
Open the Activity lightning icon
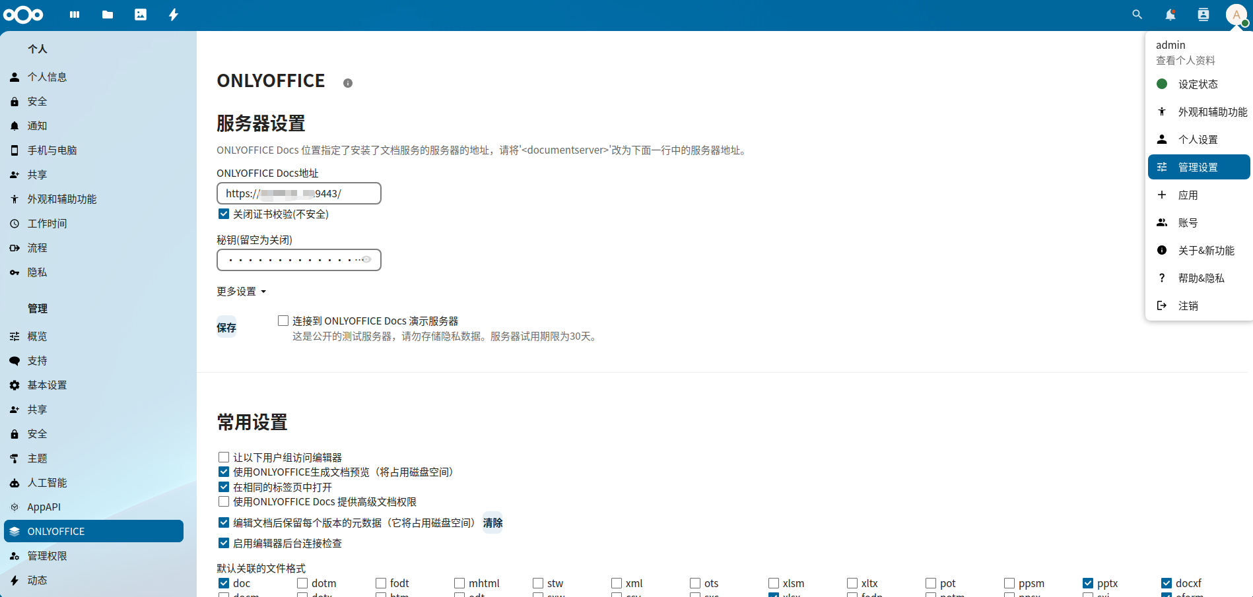(174, 15)
